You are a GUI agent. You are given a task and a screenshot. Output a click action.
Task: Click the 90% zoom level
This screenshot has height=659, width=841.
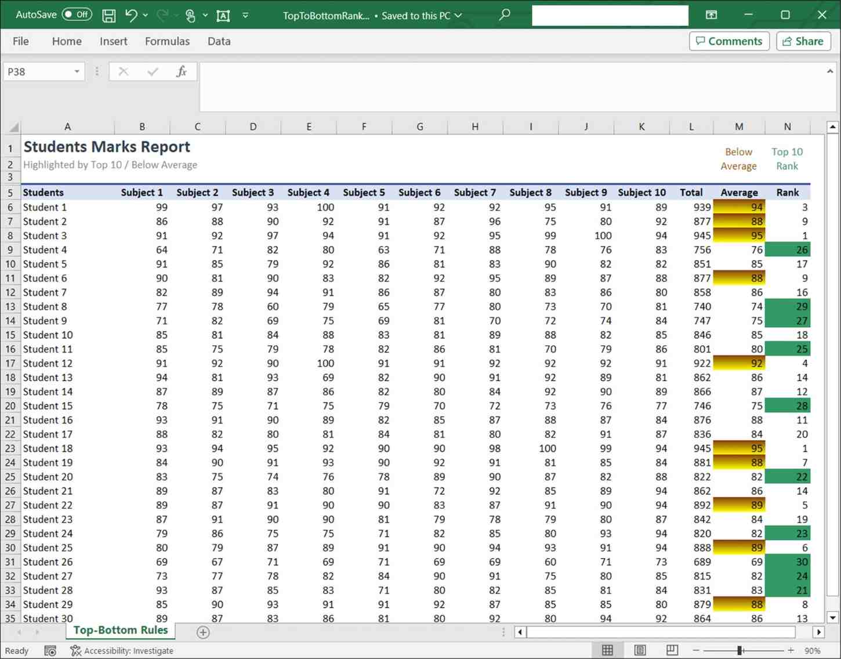click(x=813, y=651)
